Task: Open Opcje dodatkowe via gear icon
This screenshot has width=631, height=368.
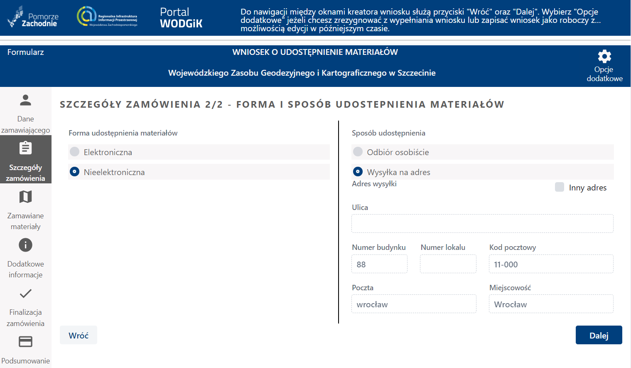Action: 604,57
